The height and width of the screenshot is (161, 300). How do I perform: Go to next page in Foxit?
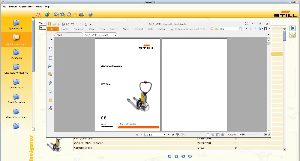tap(168, 135)
